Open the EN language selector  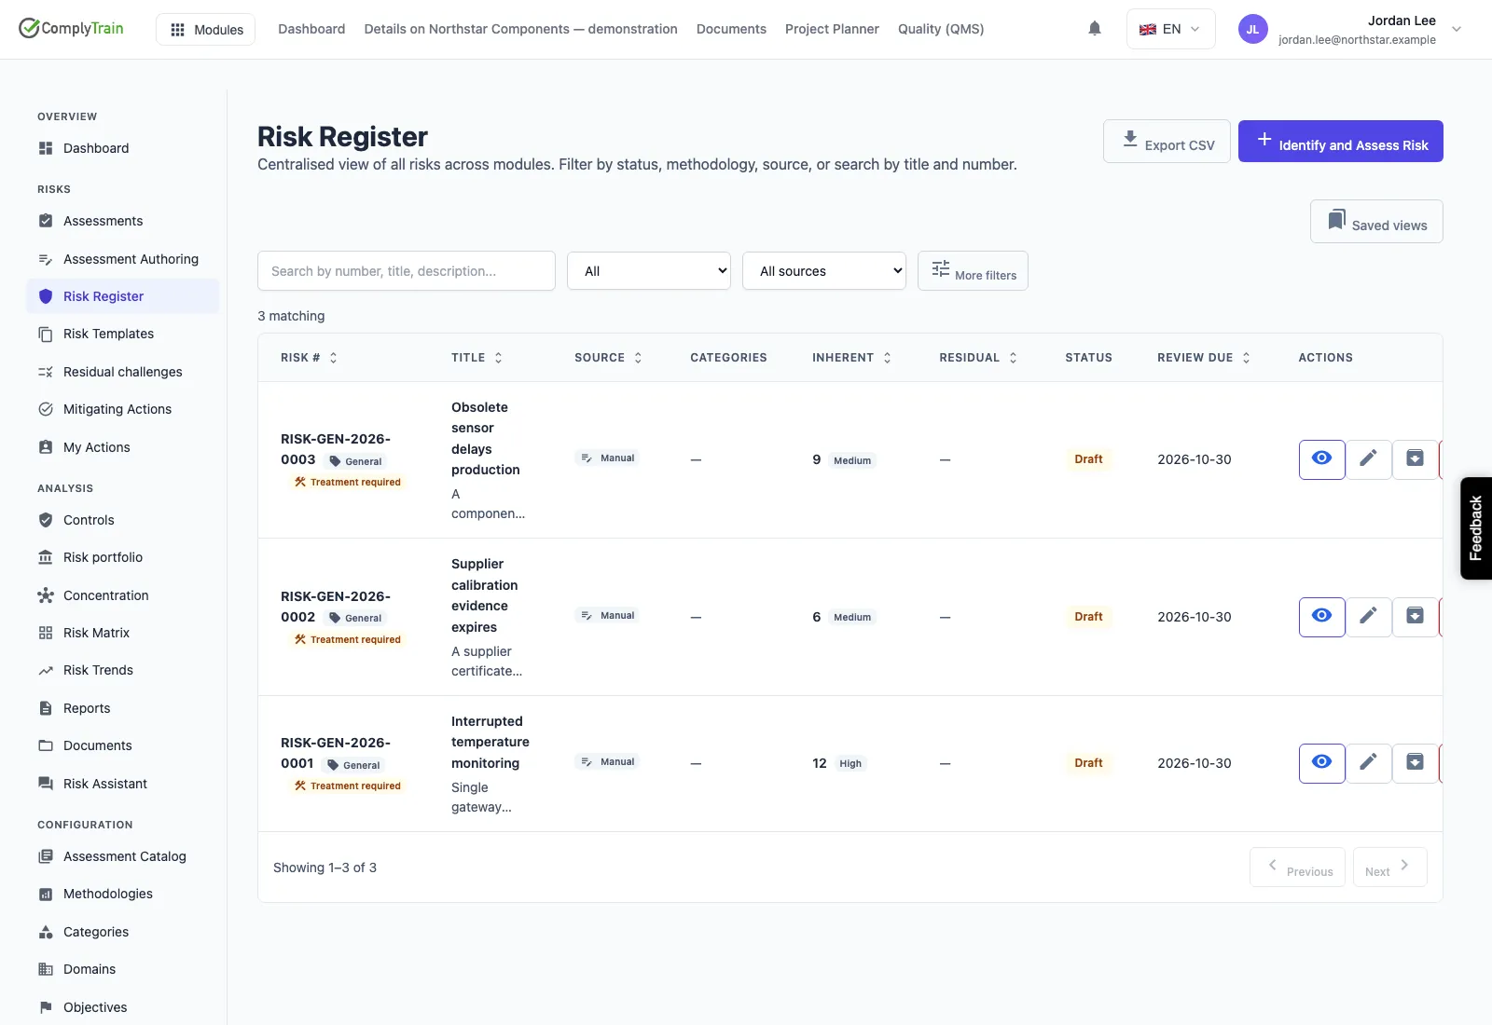pyautogui.click(x=1170, y=29)
